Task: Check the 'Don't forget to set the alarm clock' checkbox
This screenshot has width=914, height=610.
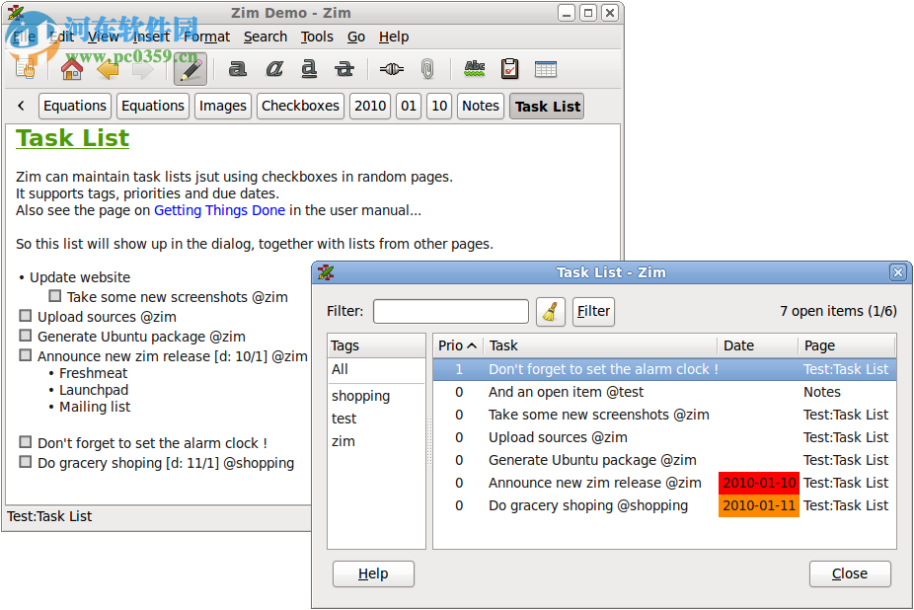Action: coord(25,442)
